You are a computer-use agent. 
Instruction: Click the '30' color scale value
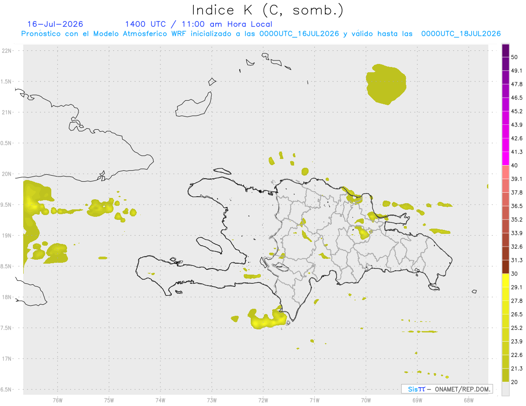click(x=515, y=274)
